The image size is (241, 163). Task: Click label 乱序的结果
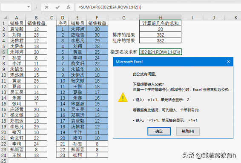tap(123, 40)
